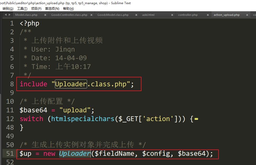Open the 帮助(H) Help menu

(68, 9)
